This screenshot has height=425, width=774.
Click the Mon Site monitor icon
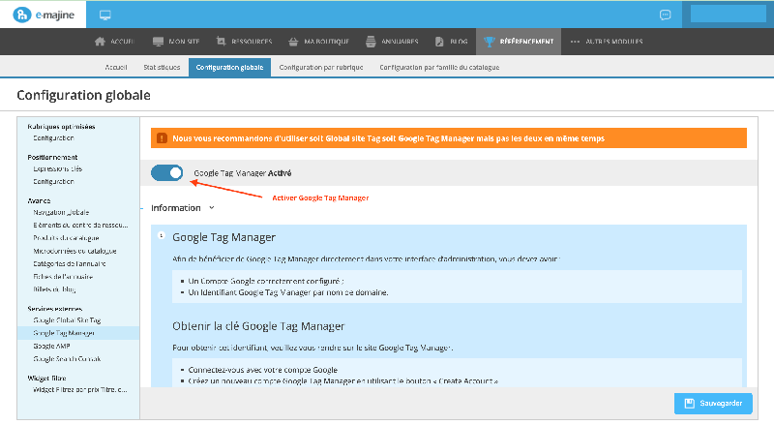tap(158, 42)
